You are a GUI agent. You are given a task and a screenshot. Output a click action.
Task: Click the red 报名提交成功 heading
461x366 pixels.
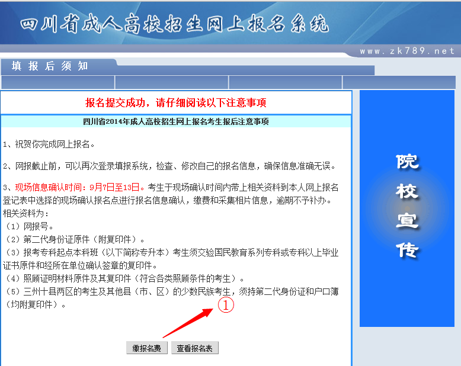[x=176, y=102]
